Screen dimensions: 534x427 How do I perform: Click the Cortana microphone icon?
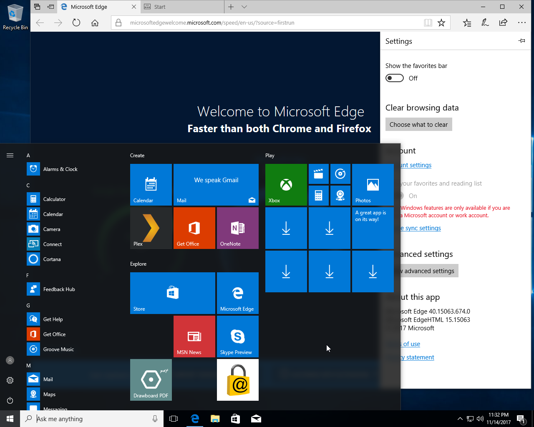pyautogui.click(x=155, y=419)
